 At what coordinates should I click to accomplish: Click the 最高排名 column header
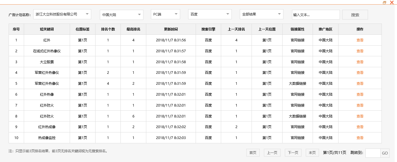tap(133, 29)
